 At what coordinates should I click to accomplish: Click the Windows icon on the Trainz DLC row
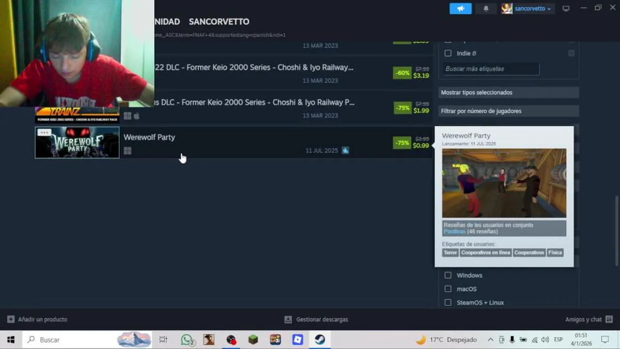[x=127, y=116]
